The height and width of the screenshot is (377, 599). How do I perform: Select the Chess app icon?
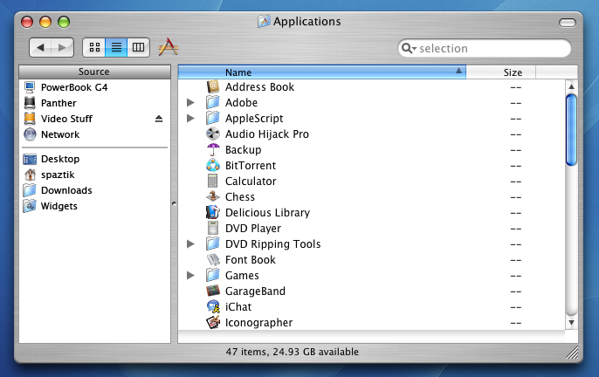point(213,196)
